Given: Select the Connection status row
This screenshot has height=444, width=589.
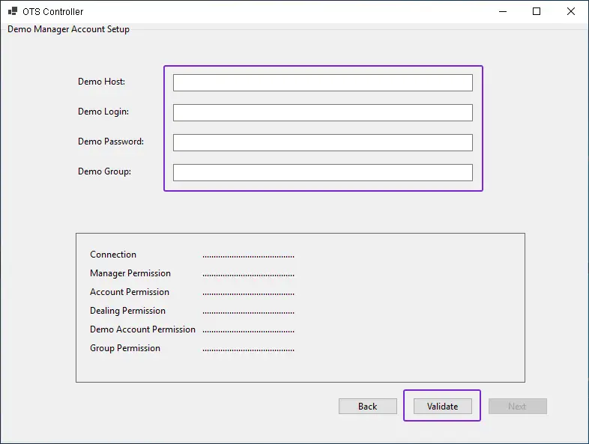Looking at the screenshot, I should point(113,255).
